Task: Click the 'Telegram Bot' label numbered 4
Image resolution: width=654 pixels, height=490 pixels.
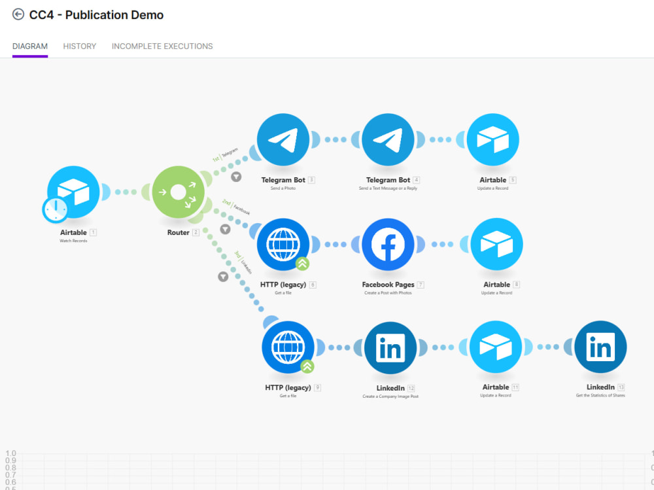Action: click(x=388, y=180)
